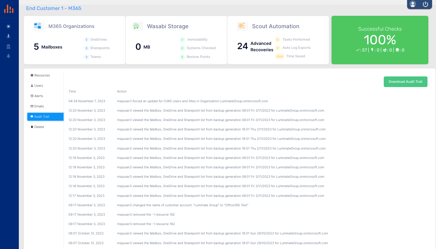Click the Systems Checked zero badge
The height and width of the screenshot is (249, 436).
182,48
